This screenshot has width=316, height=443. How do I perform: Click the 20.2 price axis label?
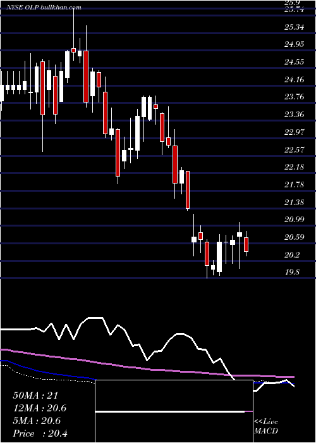(x=292, y=255)
